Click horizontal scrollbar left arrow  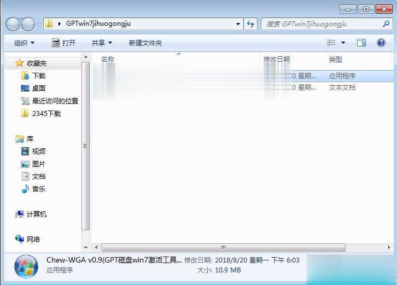pyautogui.click(x=96, y=247)
